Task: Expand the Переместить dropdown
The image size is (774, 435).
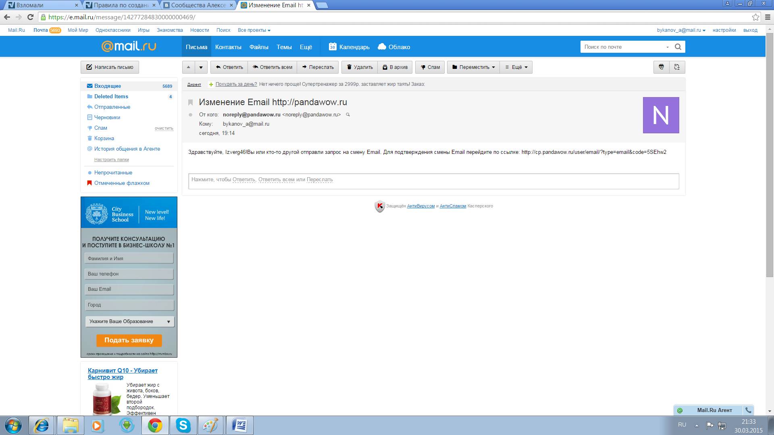Action: (473, 67)
